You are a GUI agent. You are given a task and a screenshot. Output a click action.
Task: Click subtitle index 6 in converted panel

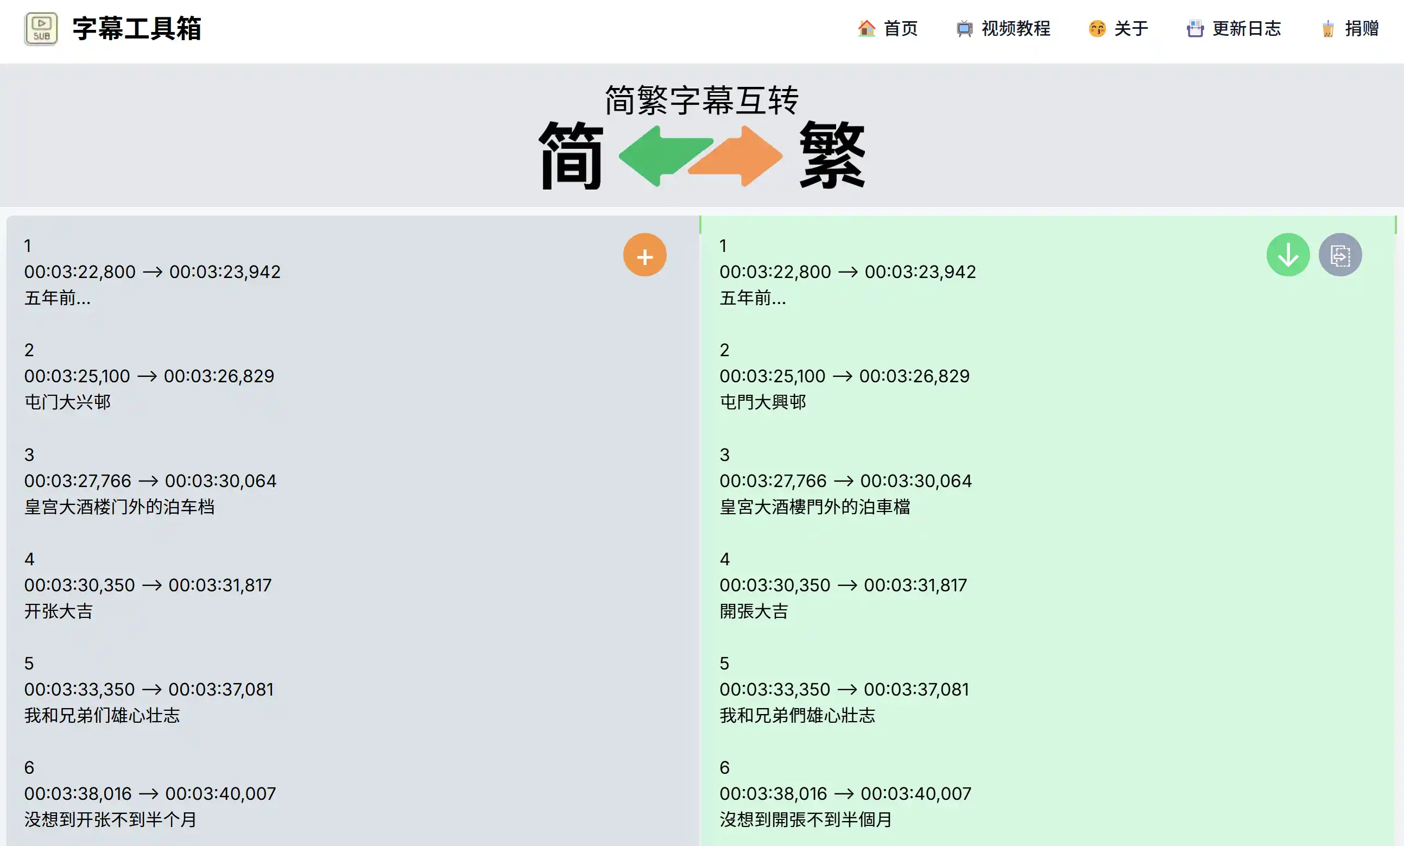coord(725,768)
